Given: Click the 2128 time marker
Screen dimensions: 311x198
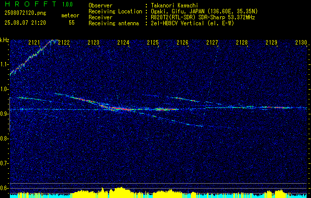Looking at the screenshot, I should pos(242,42).
